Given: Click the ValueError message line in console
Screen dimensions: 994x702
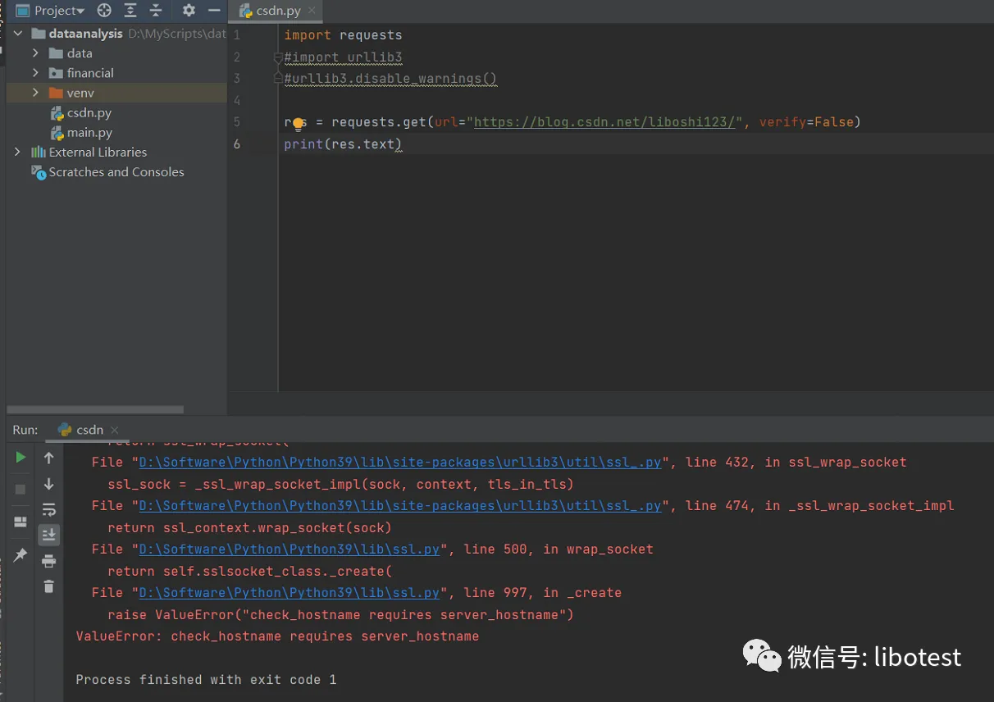Looking at the screenshot, I should pos(277,636).
